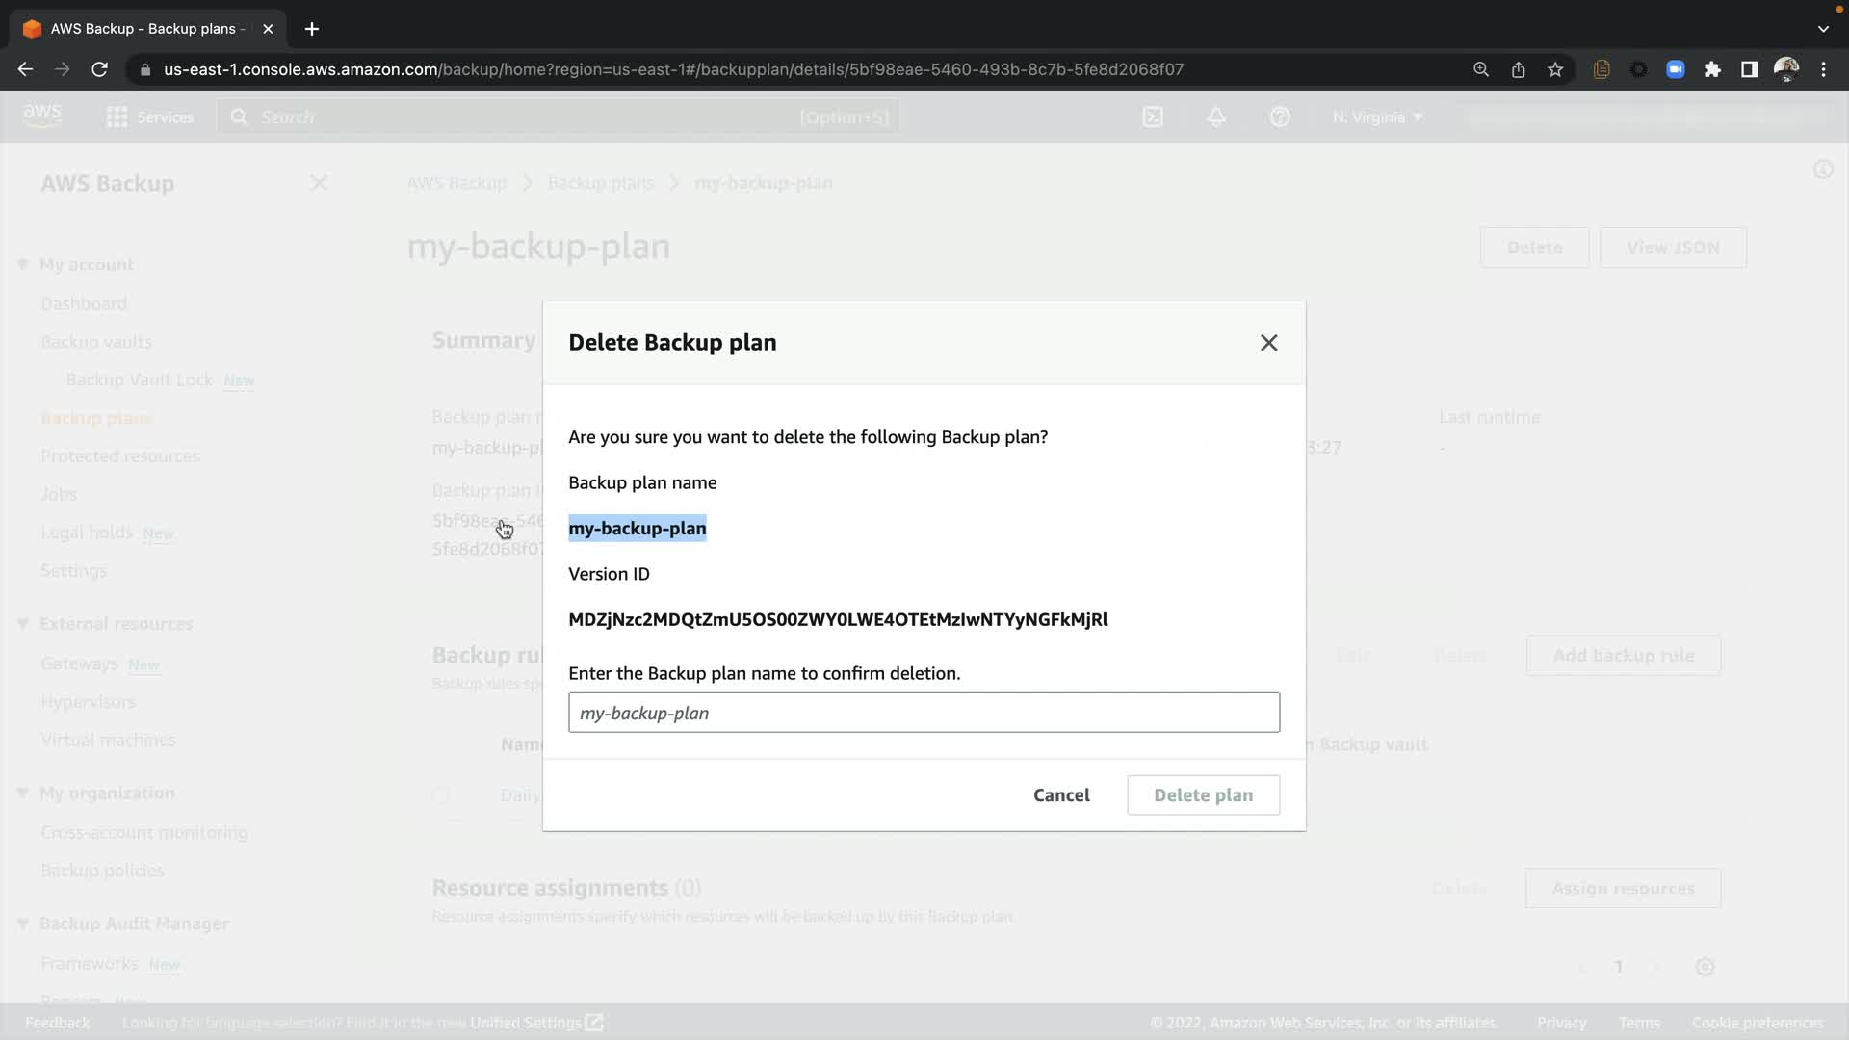The image size is (1849, 1040).
Task: Focus the backup plan name confirmation field
Action: [x=924, y=714]
